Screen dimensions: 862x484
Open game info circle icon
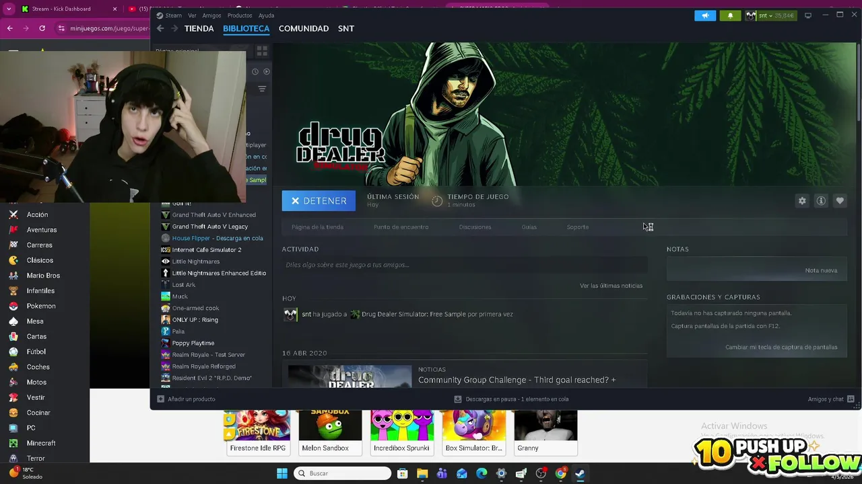click(x=821, y=200)
